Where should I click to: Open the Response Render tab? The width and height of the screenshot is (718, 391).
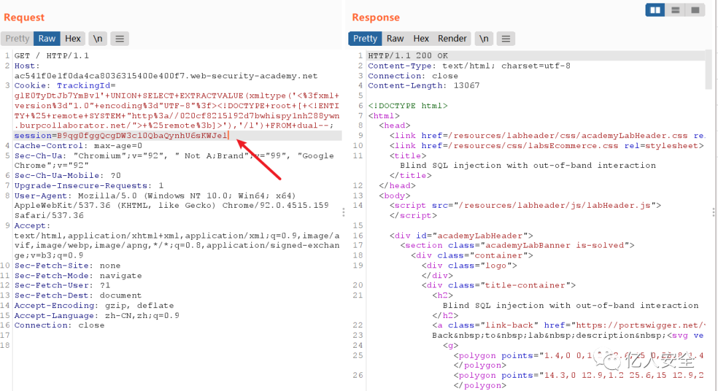click(452, 39)
